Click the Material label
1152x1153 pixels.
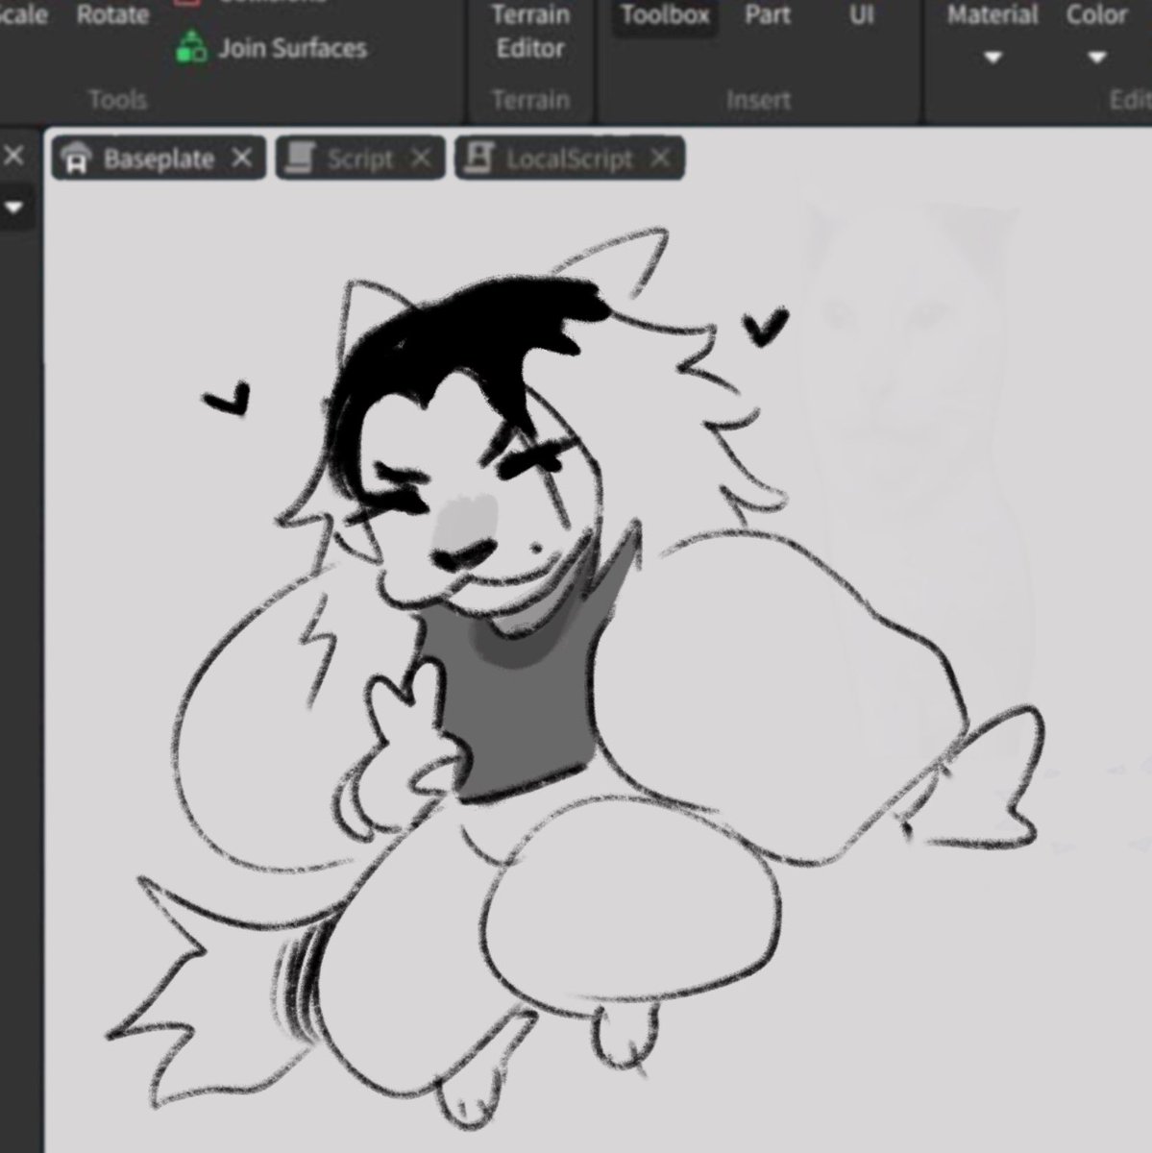[993, 14]
